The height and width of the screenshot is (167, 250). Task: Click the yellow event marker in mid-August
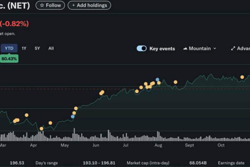pos(175,82)
